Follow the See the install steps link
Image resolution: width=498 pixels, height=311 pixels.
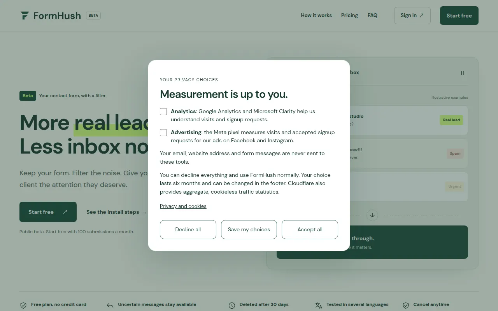116,212
